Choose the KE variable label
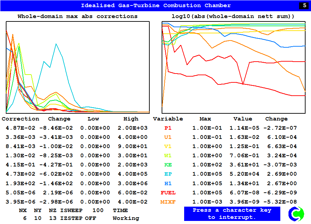Viewport: 311px width, 224px height. click(x=168, y=165)
